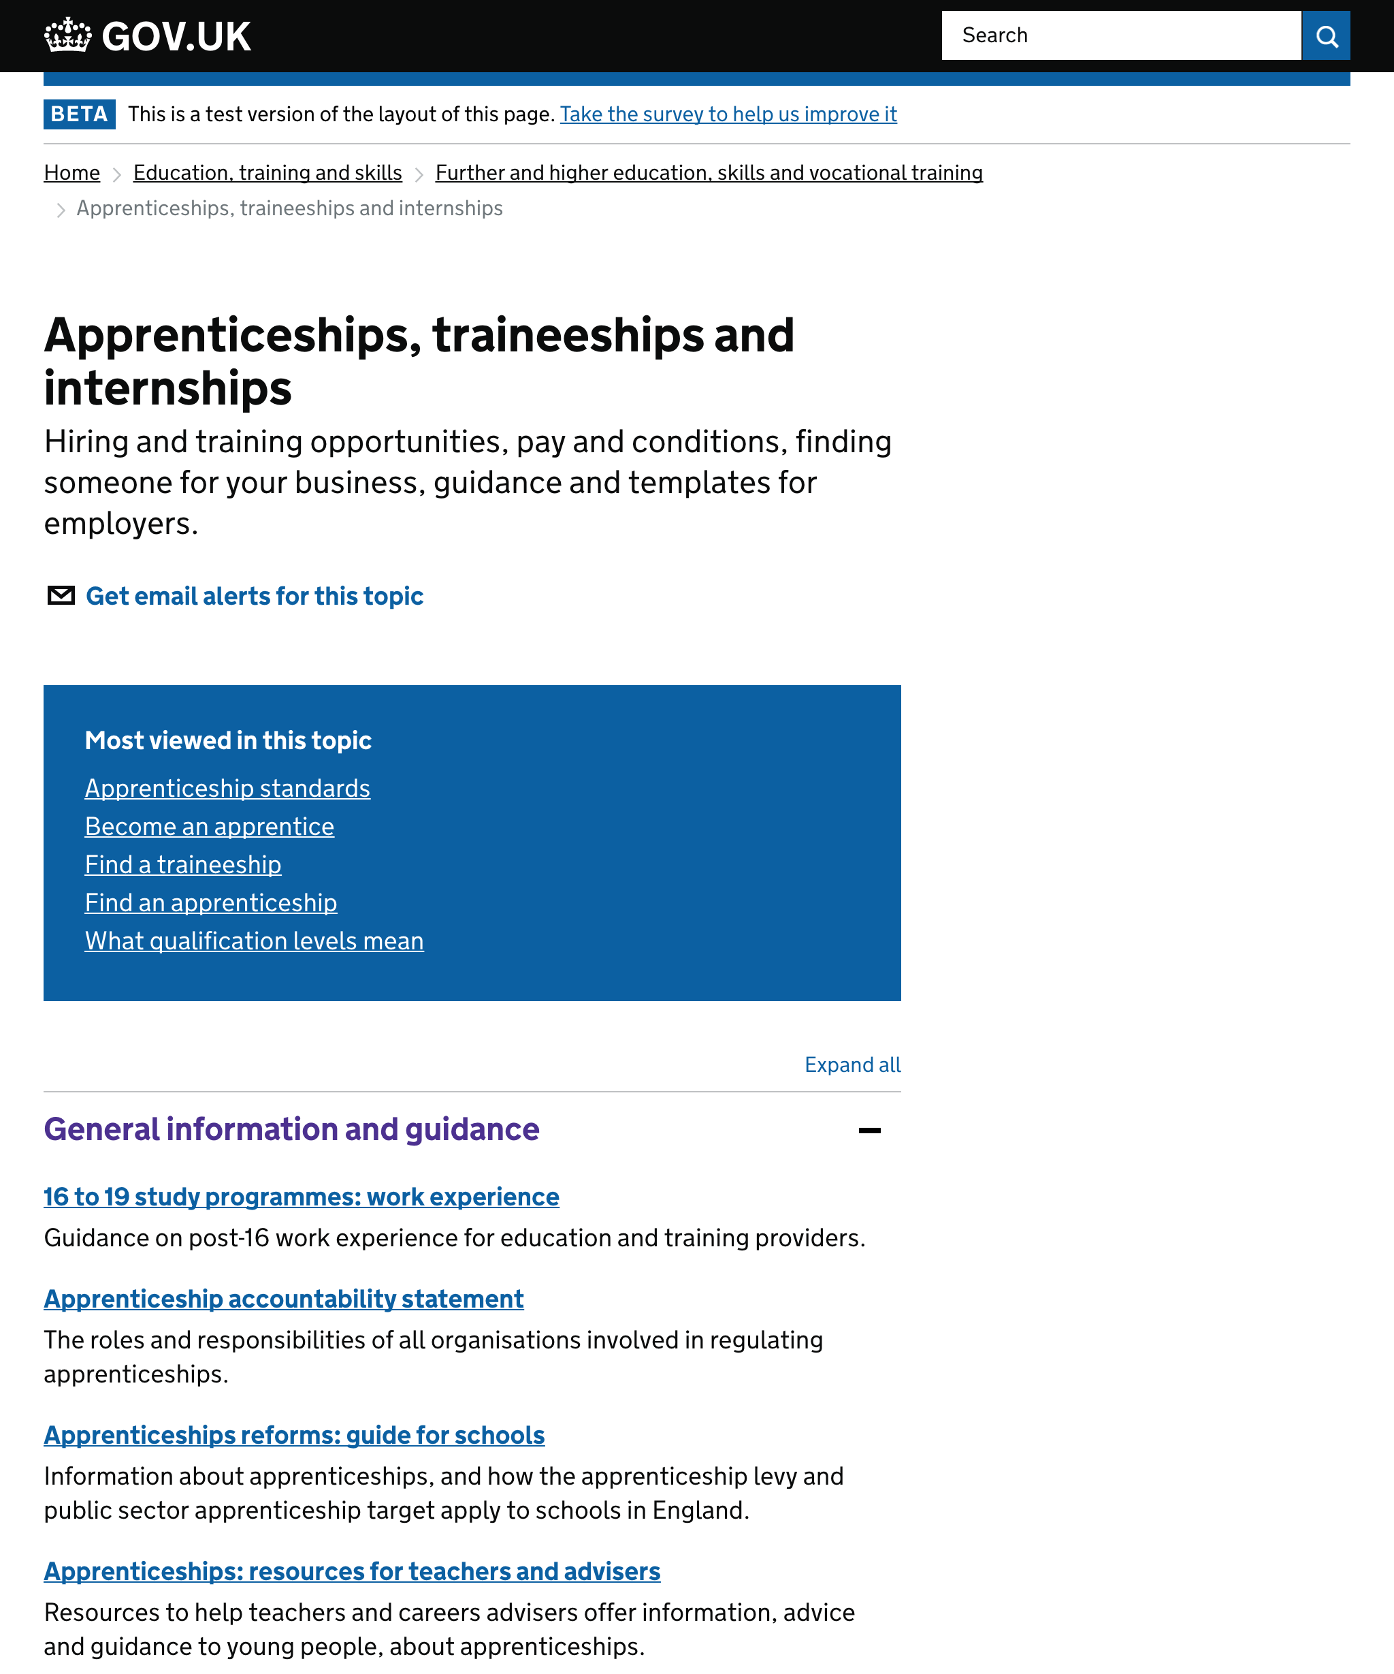
Task: Click the search magnifier icon
Action: click(x=1326, y=35)
